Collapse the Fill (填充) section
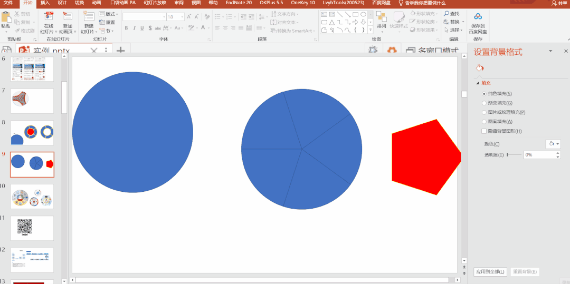 click(477, 83)
